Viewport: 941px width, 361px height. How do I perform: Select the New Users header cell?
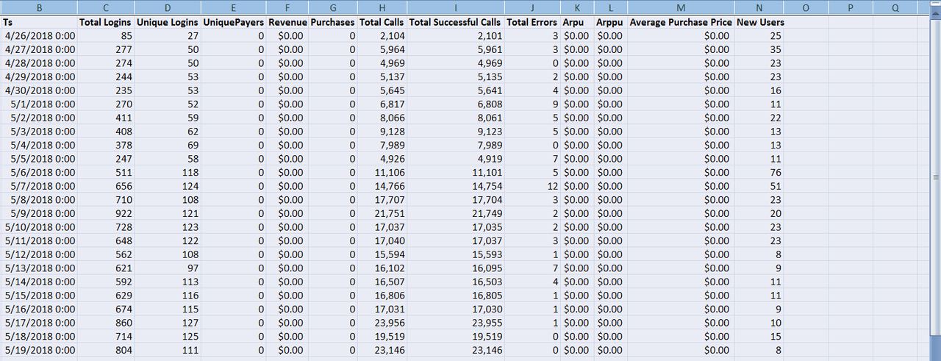(x=760, y=22)
